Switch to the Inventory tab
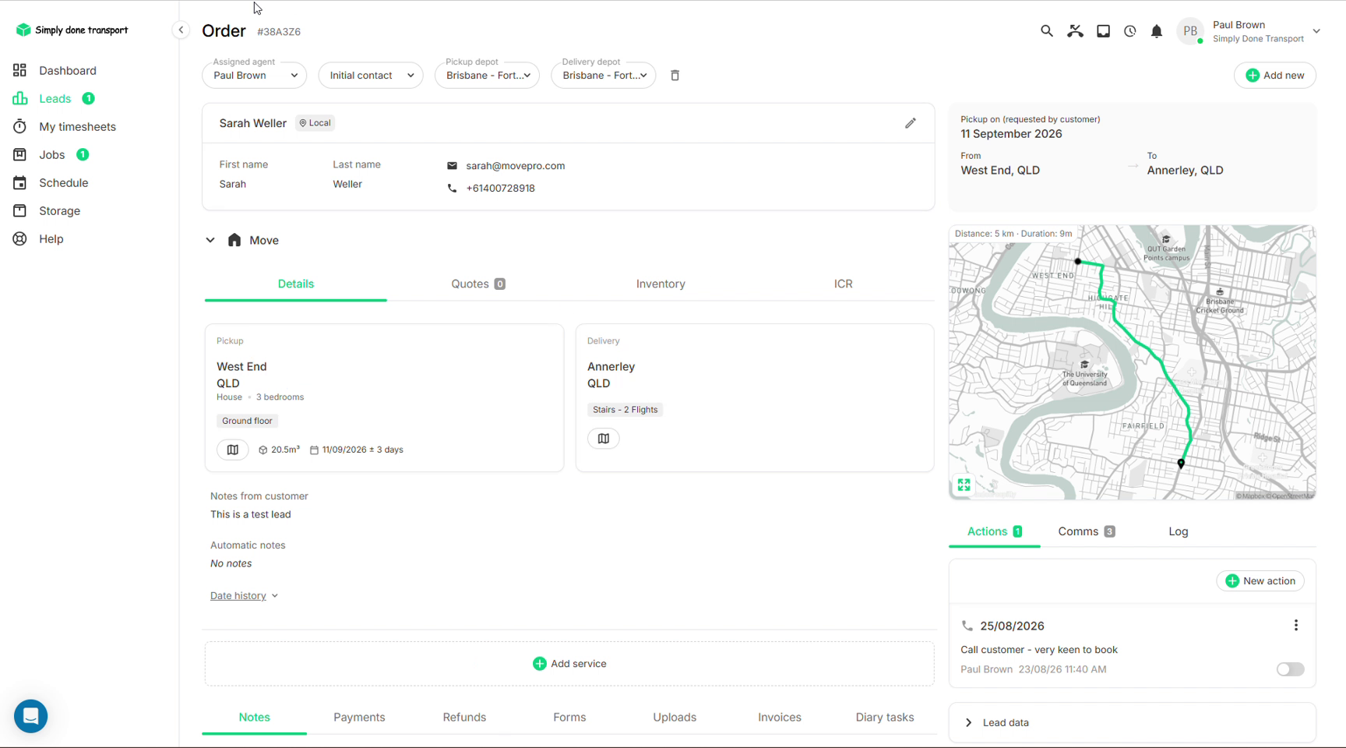This screenshot has height=748, width=1346. pos(661,284)
